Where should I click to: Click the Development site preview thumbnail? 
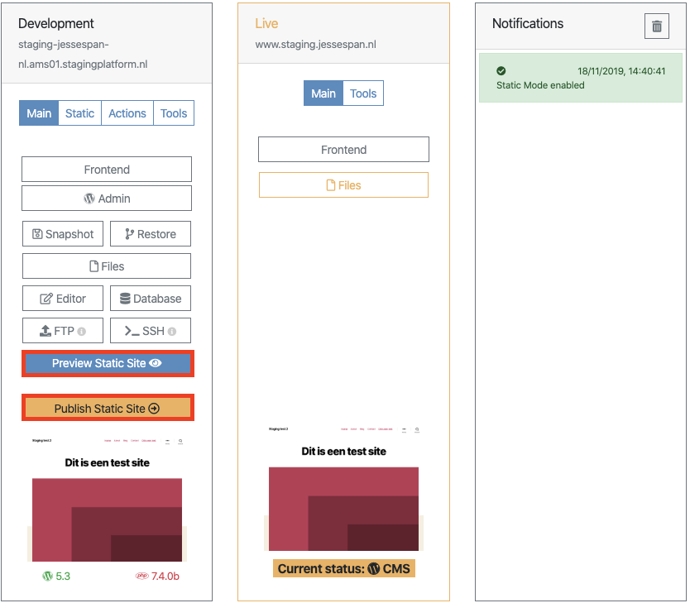click(x=107, y=498)
